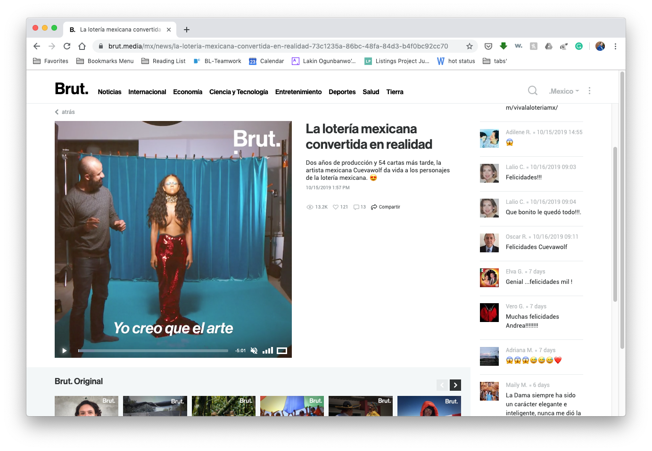Viewport: 652px width, 451px height.
Task: Open Maily M. commenter avatar
Action: (x=489, y=391)
